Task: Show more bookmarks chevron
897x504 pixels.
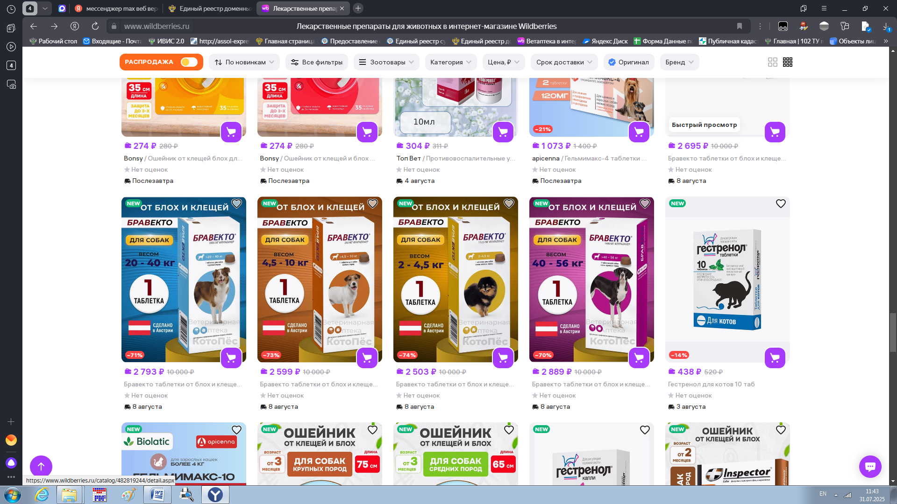Action: [x=886, y=41]
